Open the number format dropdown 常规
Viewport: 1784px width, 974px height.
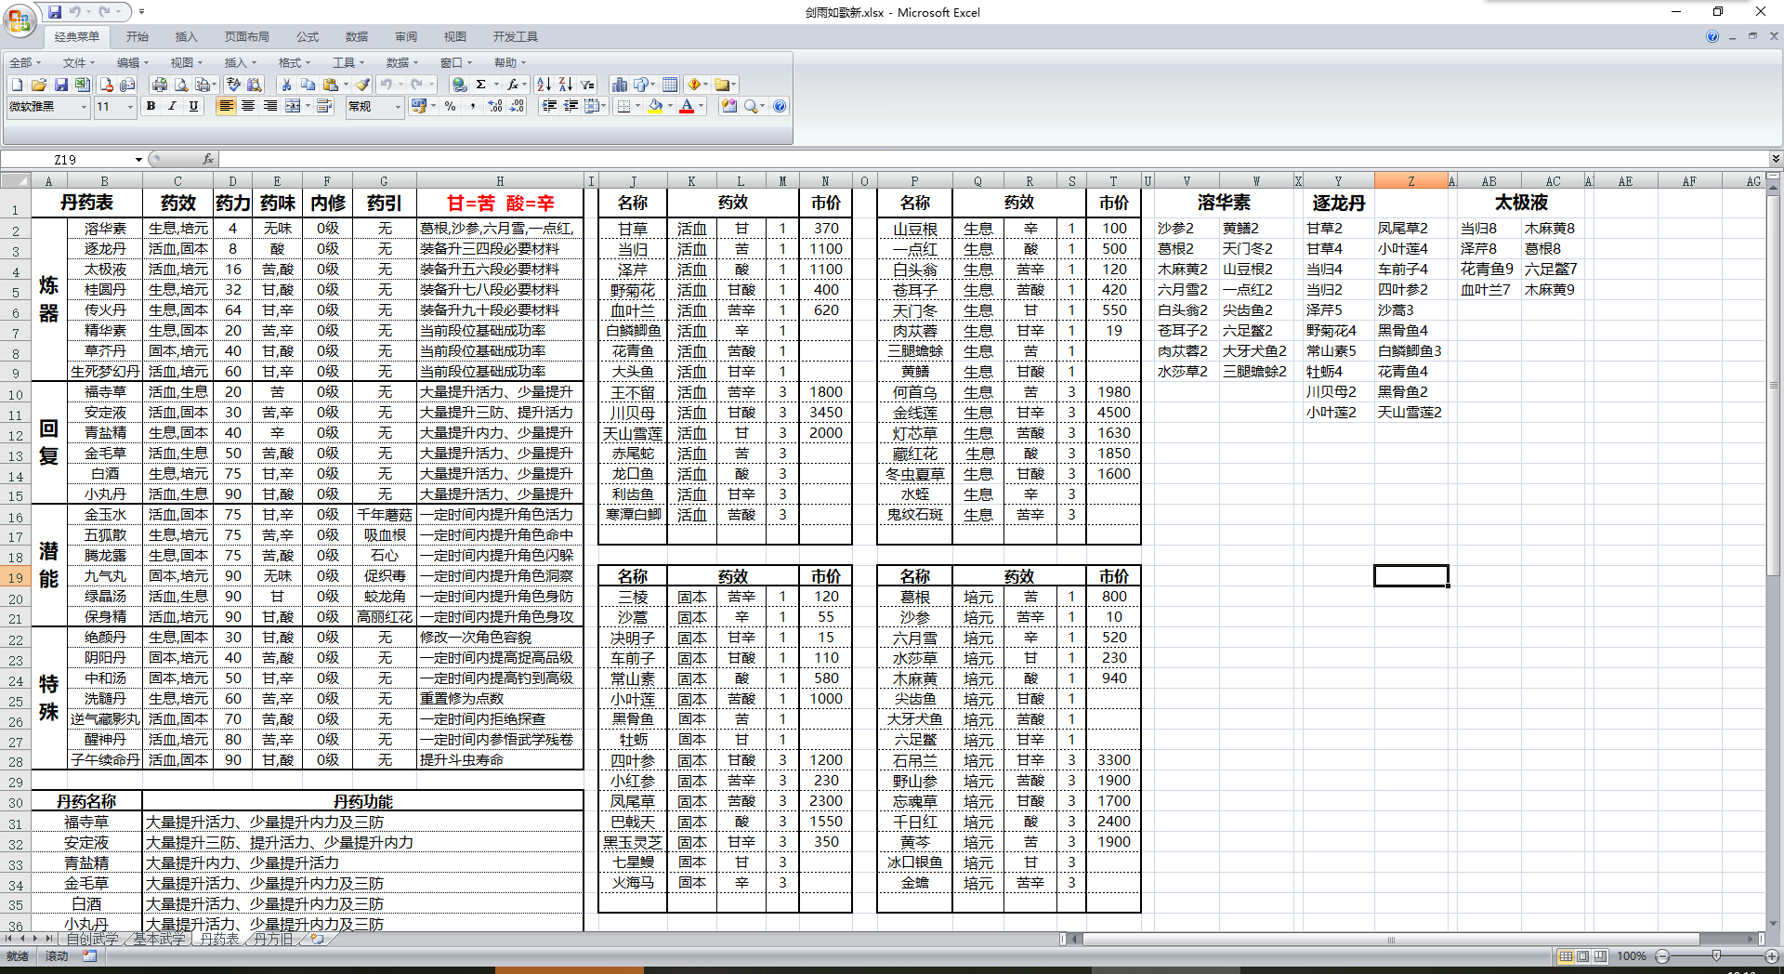pyautogui.click(x=398, y=107)
